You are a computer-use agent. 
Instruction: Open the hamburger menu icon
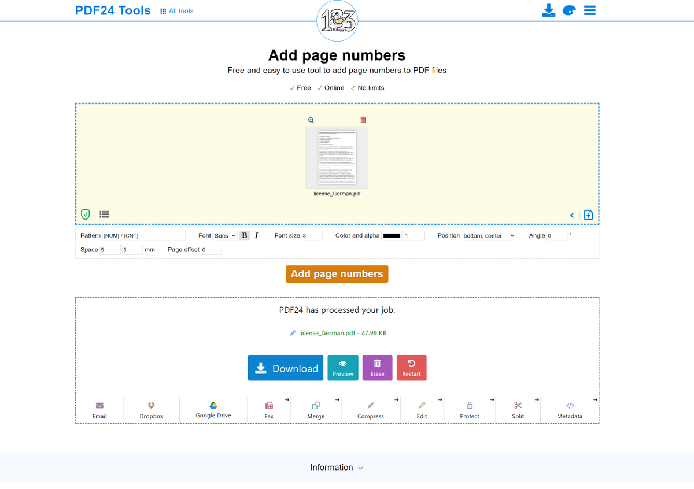click(590, 10)
